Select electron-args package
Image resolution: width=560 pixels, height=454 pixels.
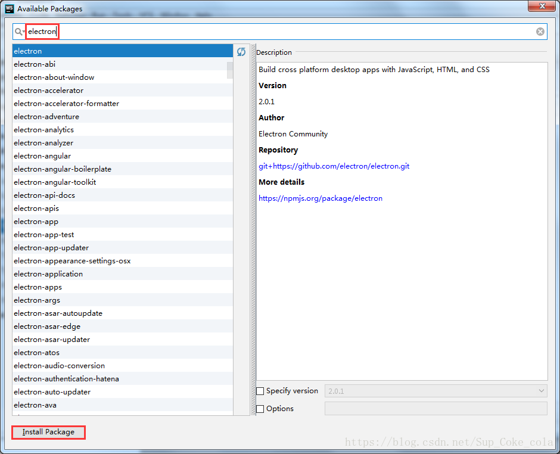123,300
